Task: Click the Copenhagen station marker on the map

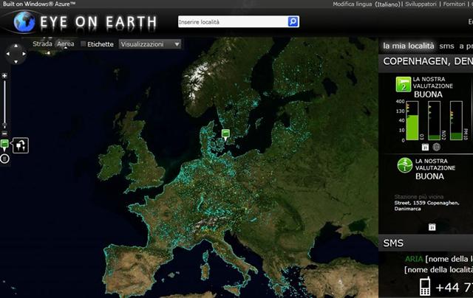Action: click(x=225, y=134)
